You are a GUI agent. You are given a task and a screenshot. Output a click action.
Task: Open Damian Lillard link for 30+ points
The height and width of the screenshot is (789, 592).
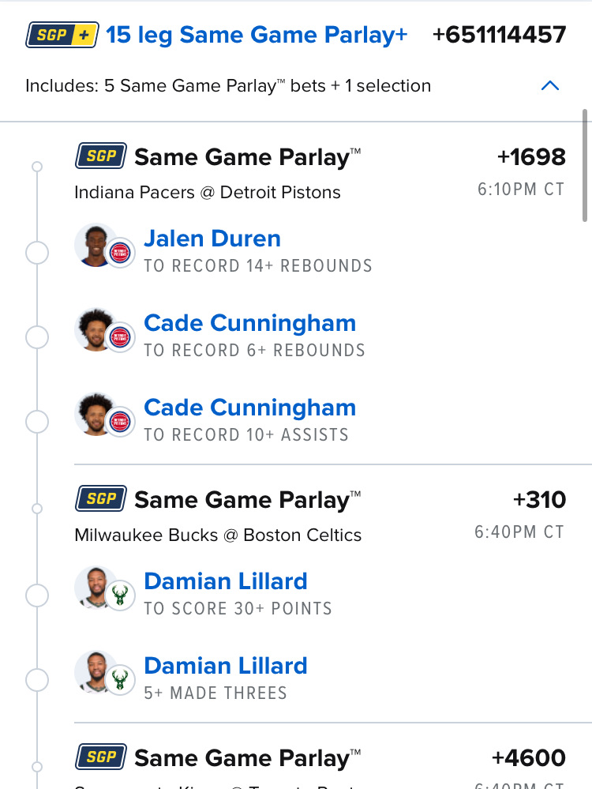click(225, 581)
